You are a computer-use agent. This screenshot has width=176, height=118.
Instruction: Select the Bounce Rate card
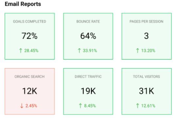[88, 36]
